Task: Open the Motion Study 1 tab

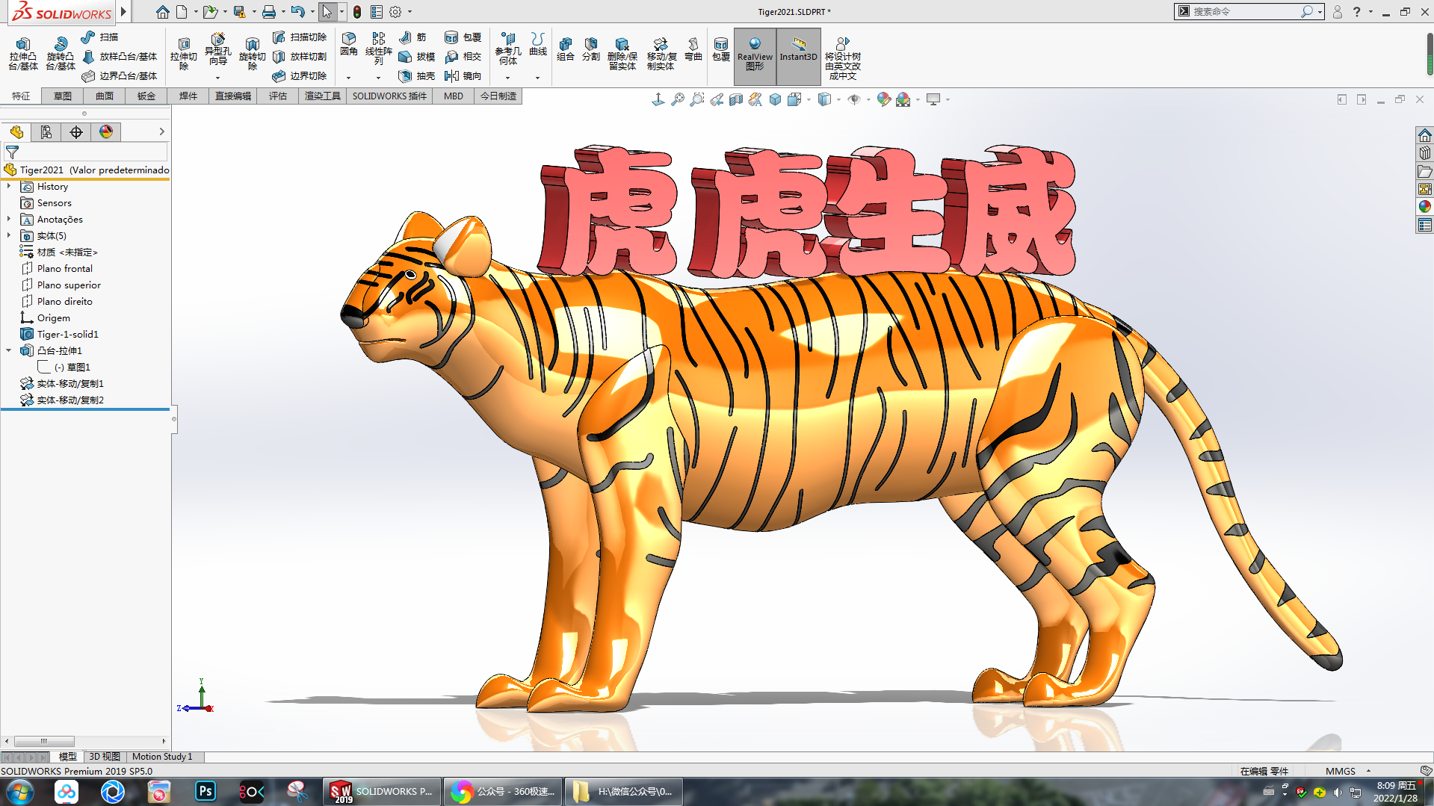Action: 162,757
